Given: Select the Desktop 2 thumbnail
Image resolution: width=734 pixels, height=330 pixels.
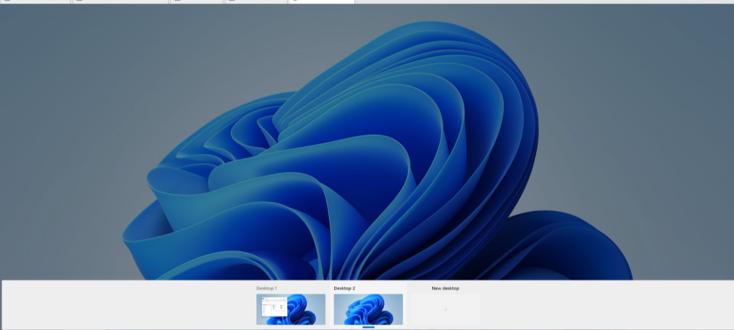Looking at the screenshot, I should 368,309.
